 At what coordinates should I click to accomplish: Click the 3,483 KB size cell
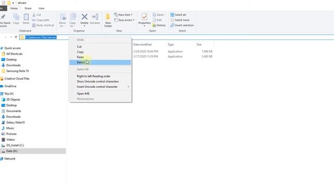207,57
